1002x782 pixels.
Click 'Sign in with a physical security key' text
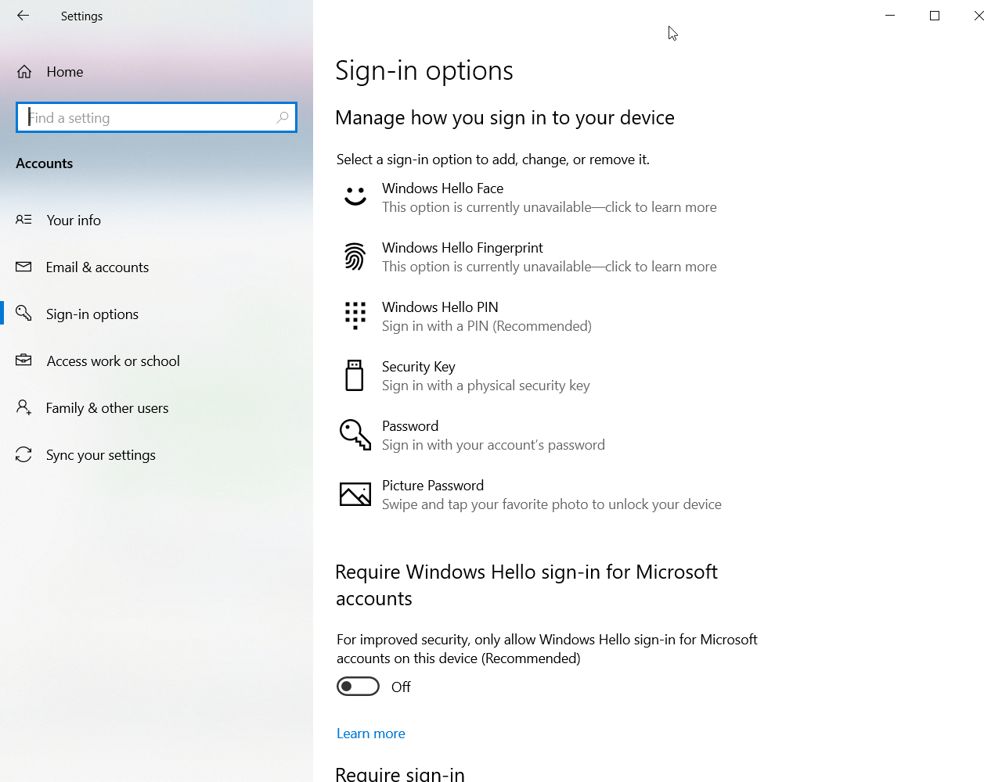tap(486, 386)
